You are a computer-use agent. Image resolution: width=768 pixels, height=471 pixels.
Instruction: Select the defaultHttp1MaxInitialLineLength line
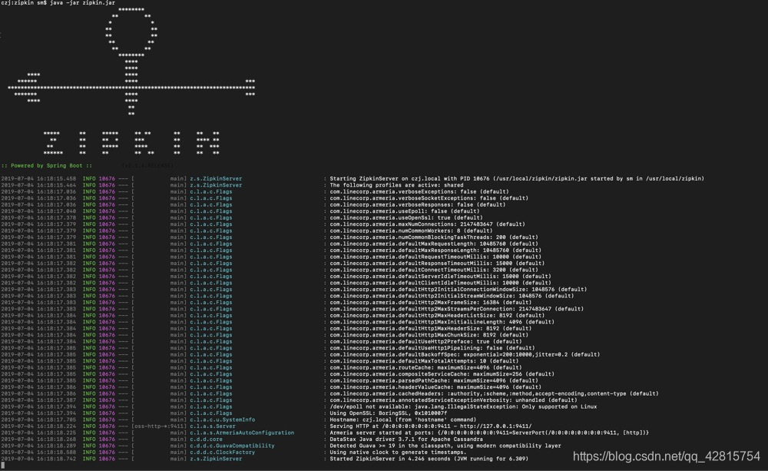[x=442, y=322]
